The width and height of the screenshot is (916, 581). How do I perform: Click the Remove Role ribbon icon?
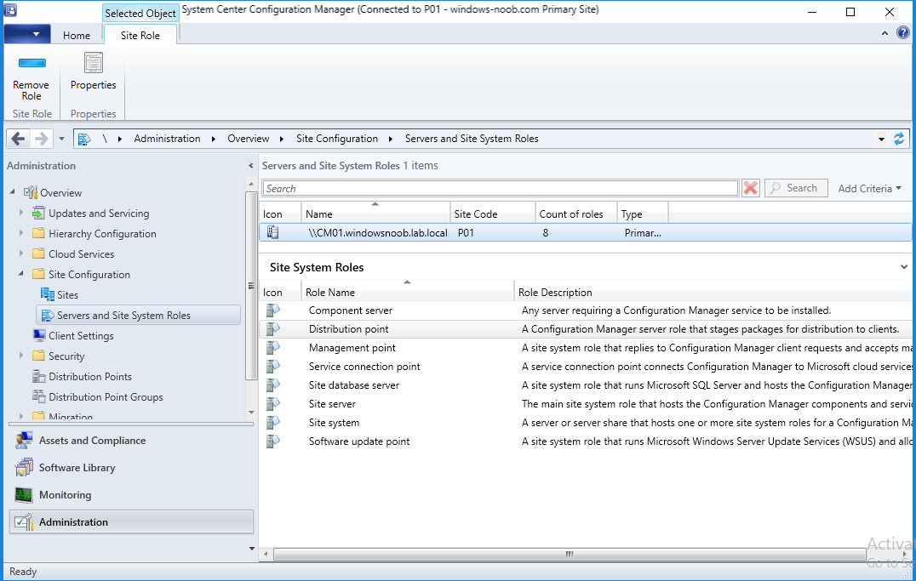[x=31, y=63]
